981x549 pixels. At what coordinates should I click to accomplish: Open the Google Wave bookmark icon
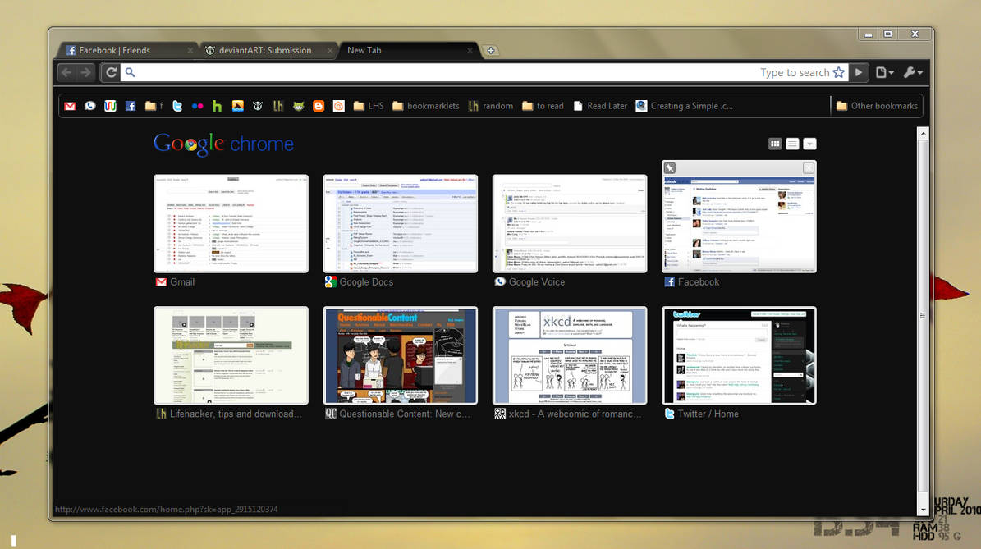(110, 106)
